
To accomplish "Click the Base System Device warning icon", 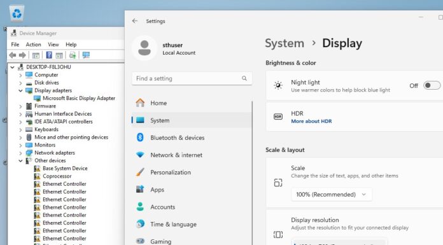I will [x=37, y=169].
